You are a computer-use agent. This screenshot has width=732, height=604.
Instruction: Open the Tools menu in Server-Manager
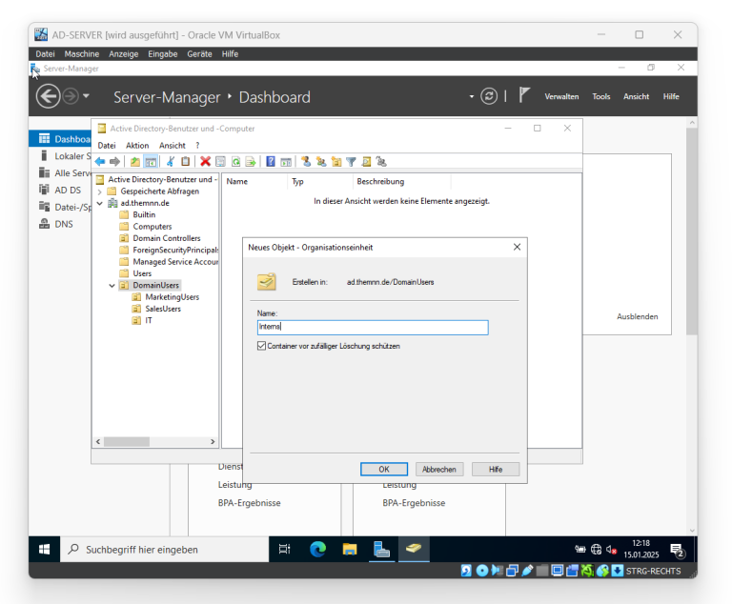tap(601, 96)
